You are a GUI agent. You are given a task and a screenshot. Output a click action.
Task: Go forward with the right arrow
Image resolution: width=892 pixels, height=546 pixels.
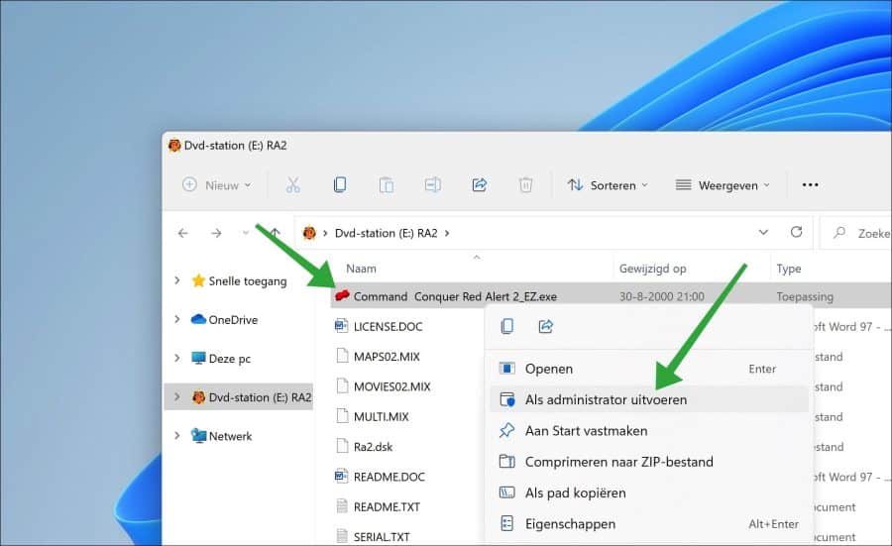[216, 233]
